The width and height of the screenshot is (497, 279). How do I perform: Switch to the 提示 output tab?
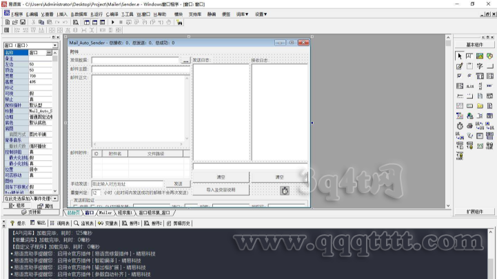pos(18,223)
